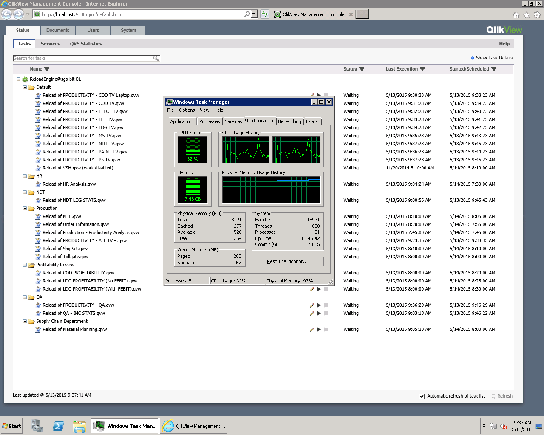Click Show Task Details link

pyautogui.click(x=494, y=58)
